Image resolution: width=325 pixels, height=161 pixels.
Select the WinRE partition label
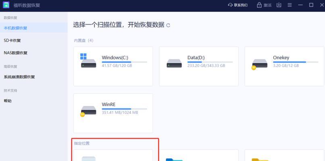(108, 105)
